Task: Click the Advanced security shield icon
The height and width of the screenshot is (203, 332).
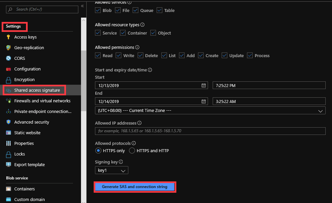Action: (8, 122)
